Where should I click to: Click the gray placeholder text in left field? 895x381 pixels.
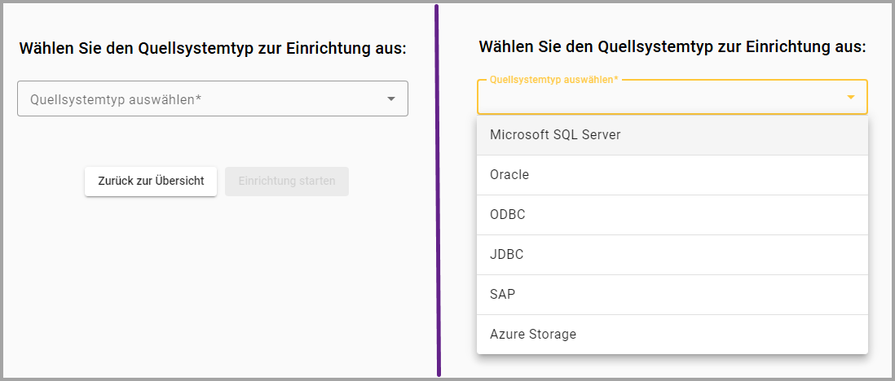pyautogui.click(x=115, y=99)
